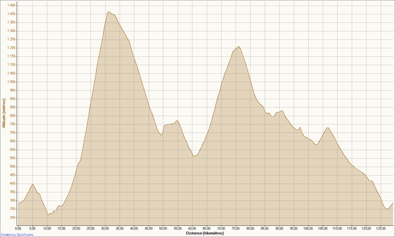Open the 'Created by SportTracks' link
Viewport: 395px width, 237px height.
coord(17,235)
